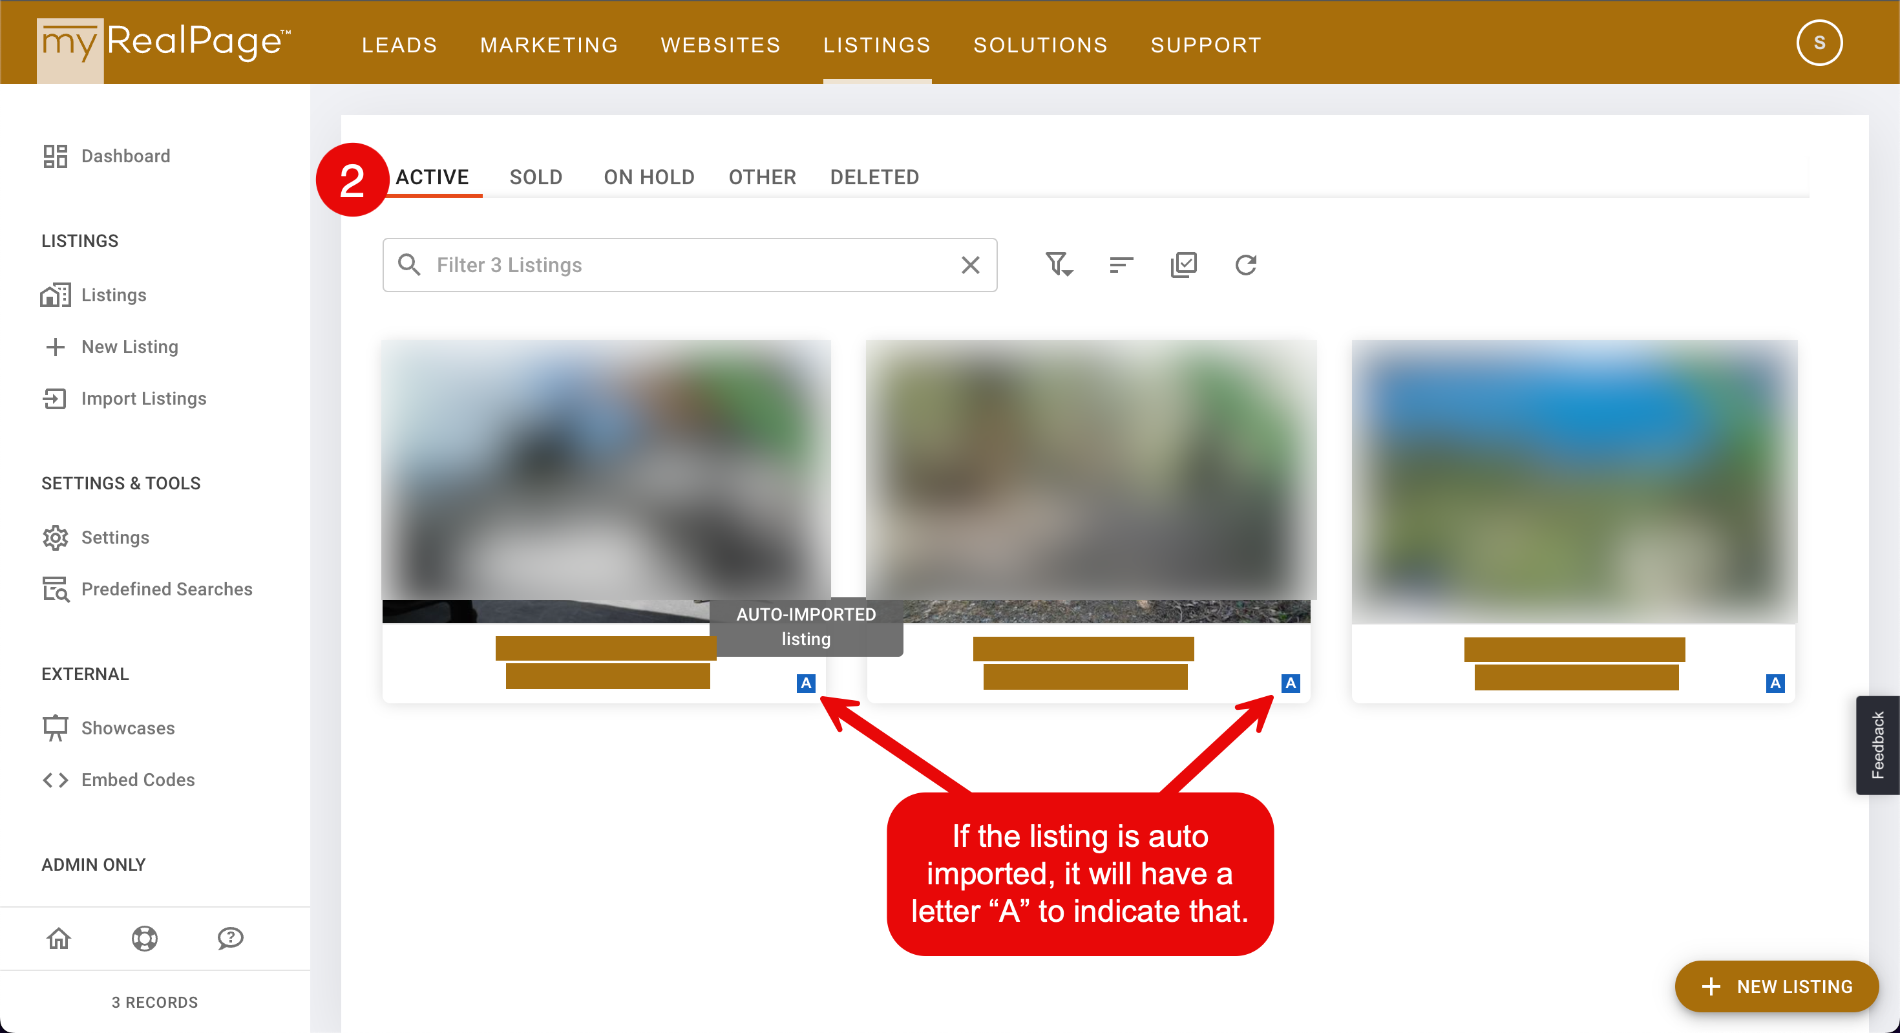The image size is (1900, 1033).
Task: Open the second listing thumbnail
Action: coord(1090,481)
